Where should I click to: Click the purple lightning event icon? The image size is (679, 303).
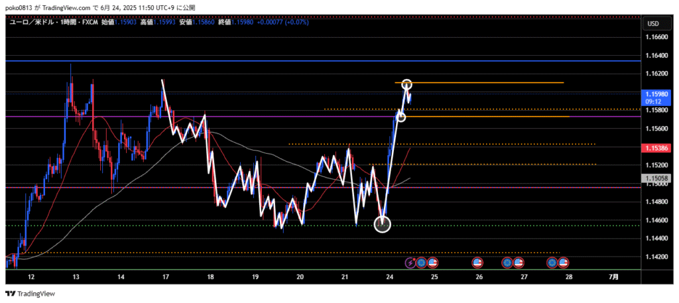tap(410, 263)
